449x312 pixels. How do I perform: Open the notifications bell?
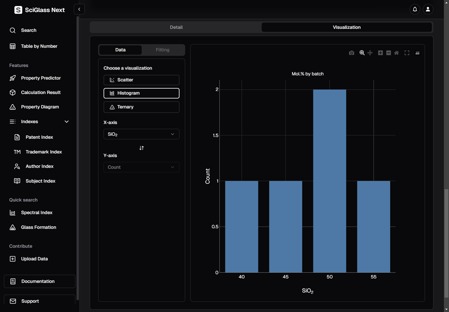[415, 9]
